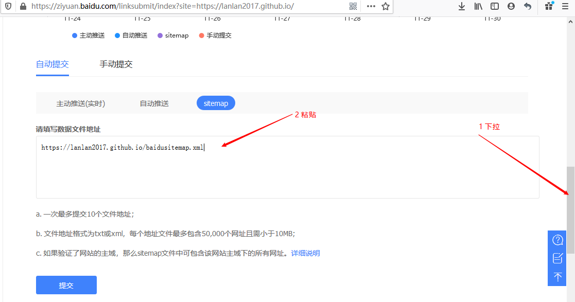Click the 请填写数据文件地址 label
The width and height of the screenshot is (575, 302).
68,129
